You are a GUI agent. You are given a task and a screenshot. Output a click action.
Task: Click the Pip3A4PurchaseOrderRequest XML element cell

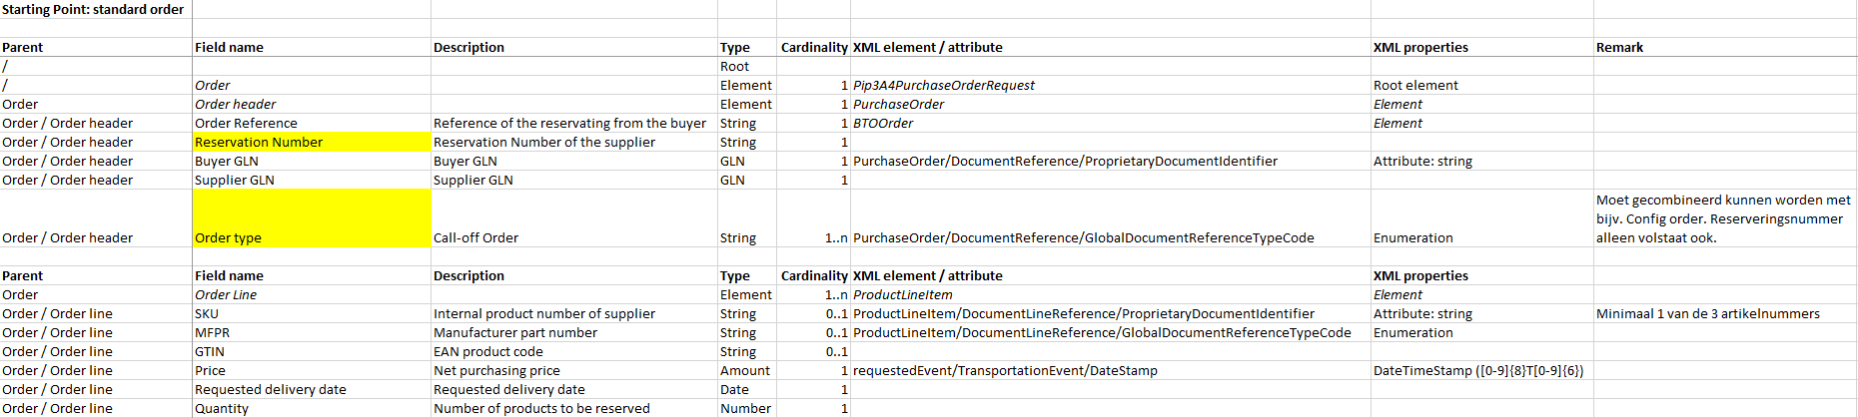pos(944,86)
